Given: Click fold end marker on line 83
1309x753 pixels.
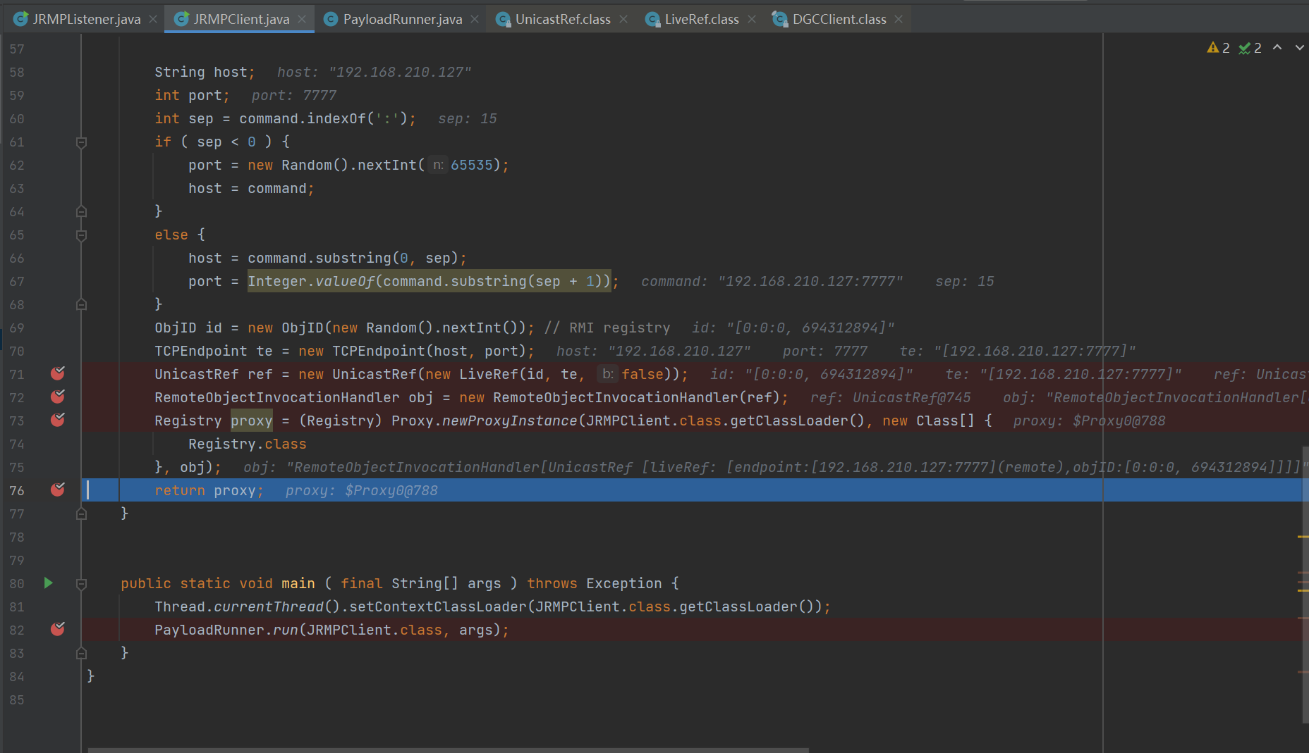Looking at the screenshot, I should (x=81, y=653).
